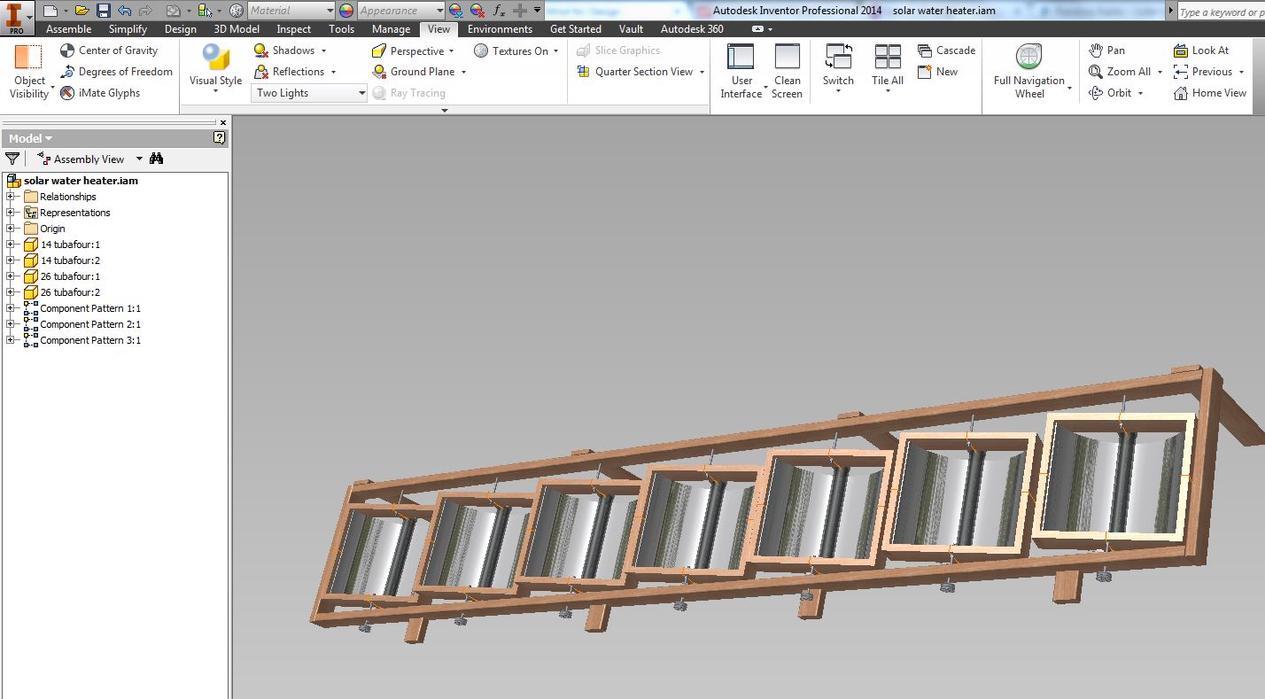Screen dimensions: 1265x699
Task: Switch to the 3D Model tab
Action: tap(237, 29)
